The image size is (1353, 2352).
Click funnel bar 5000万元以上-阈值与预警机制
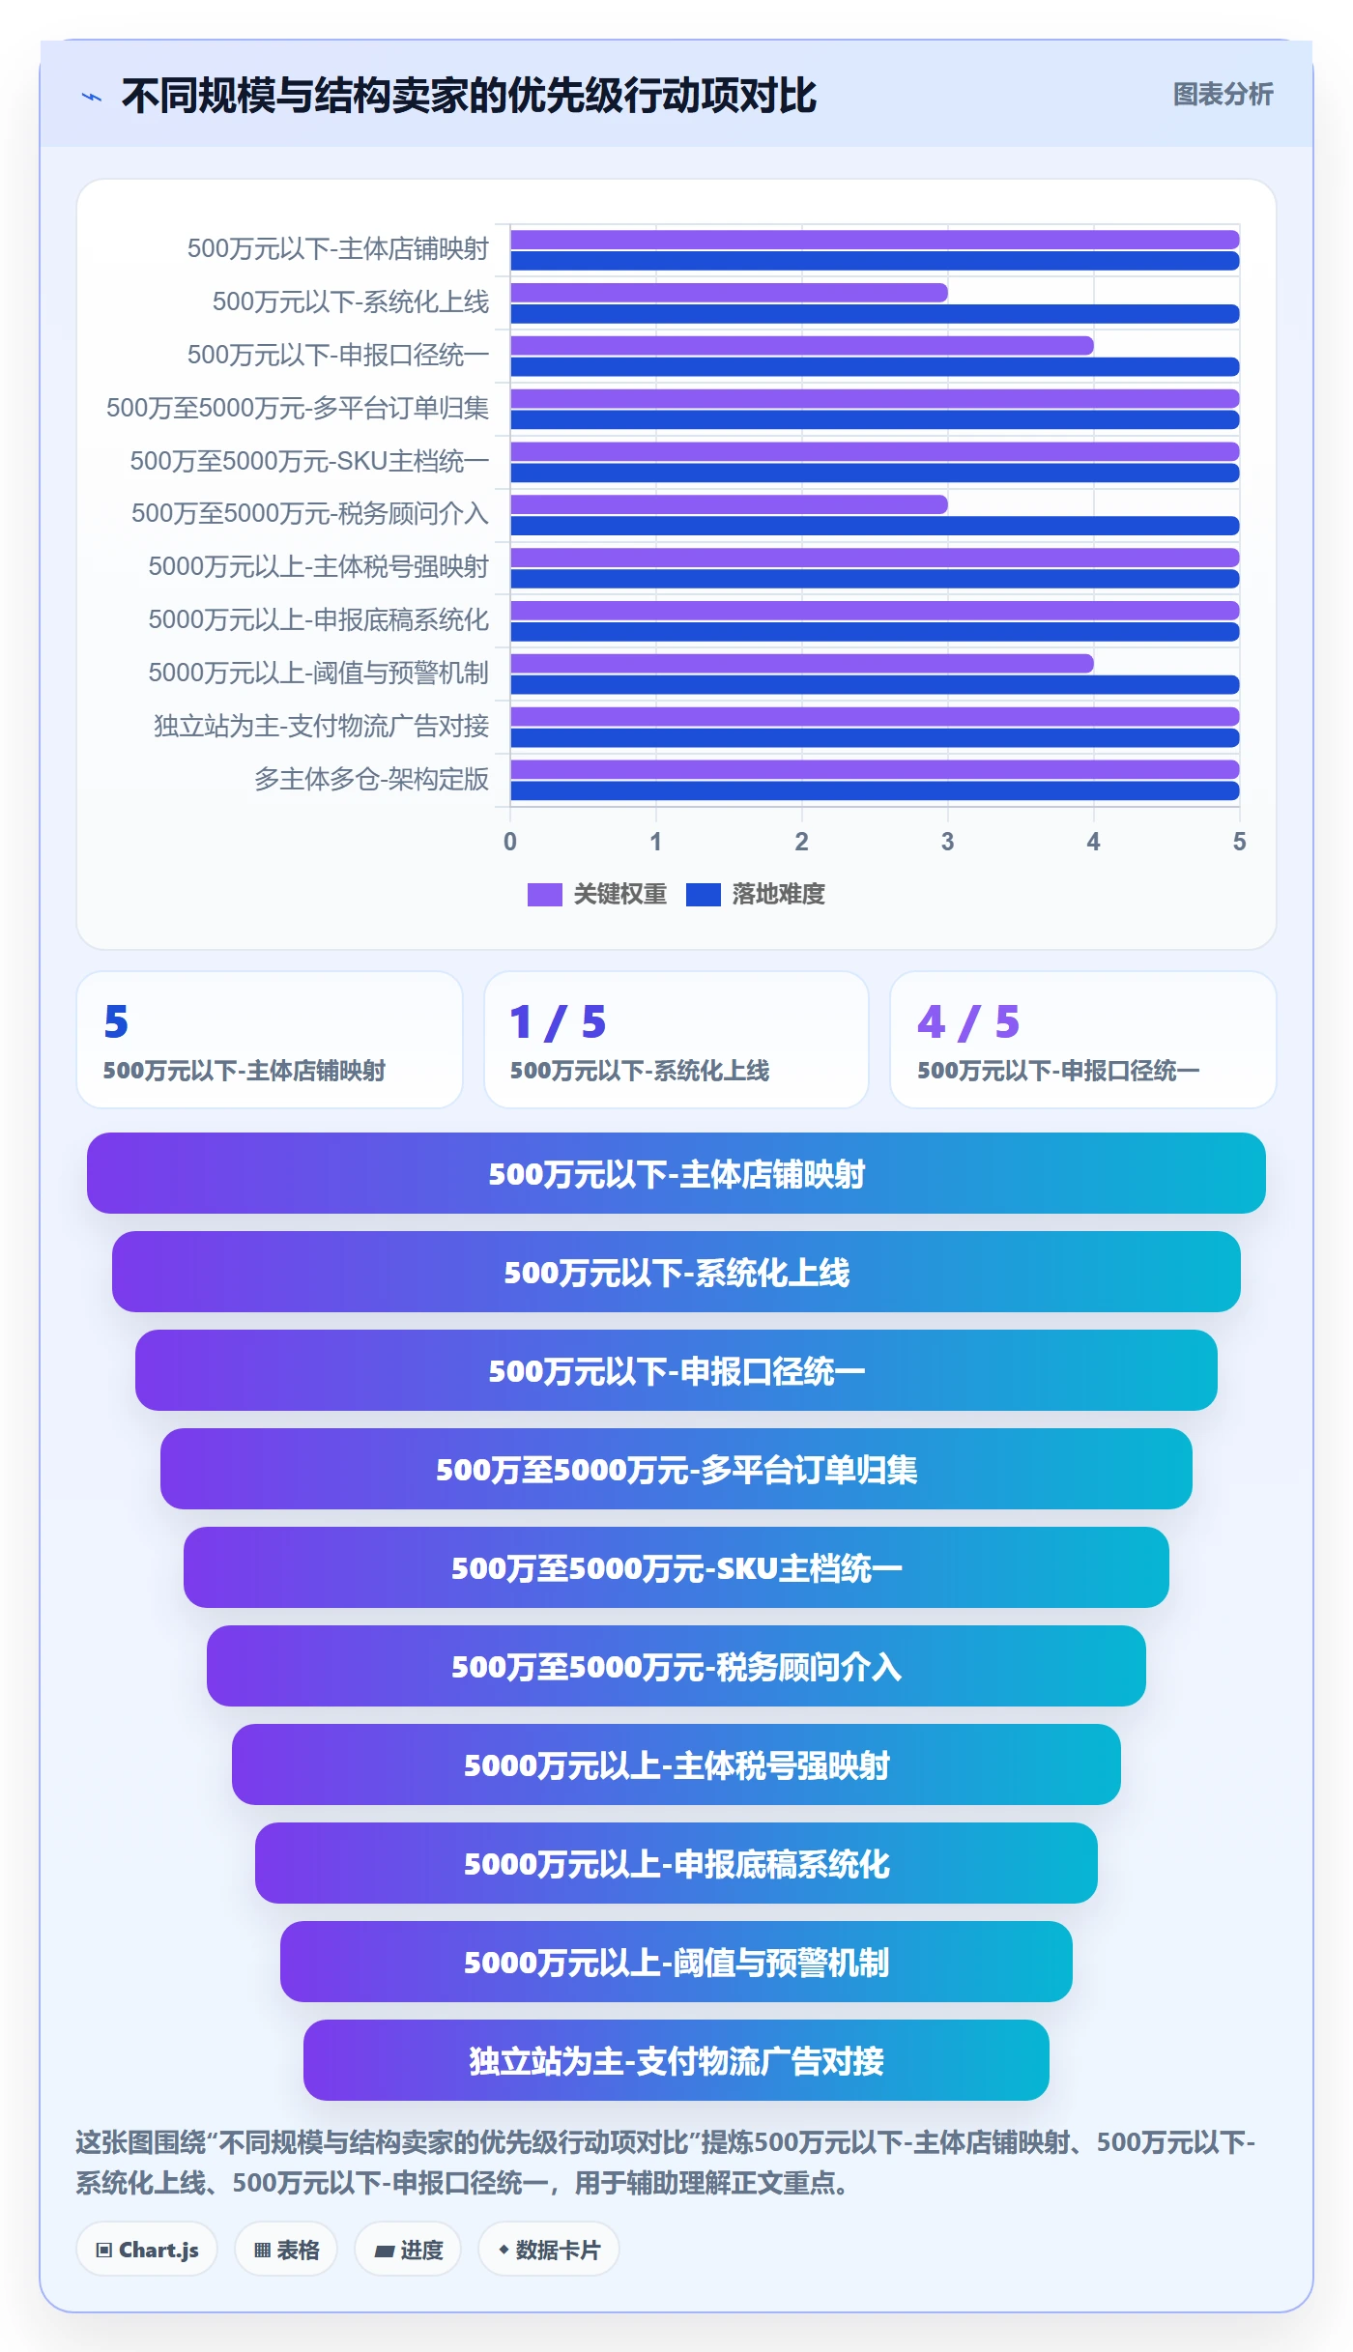(676, 1962)
